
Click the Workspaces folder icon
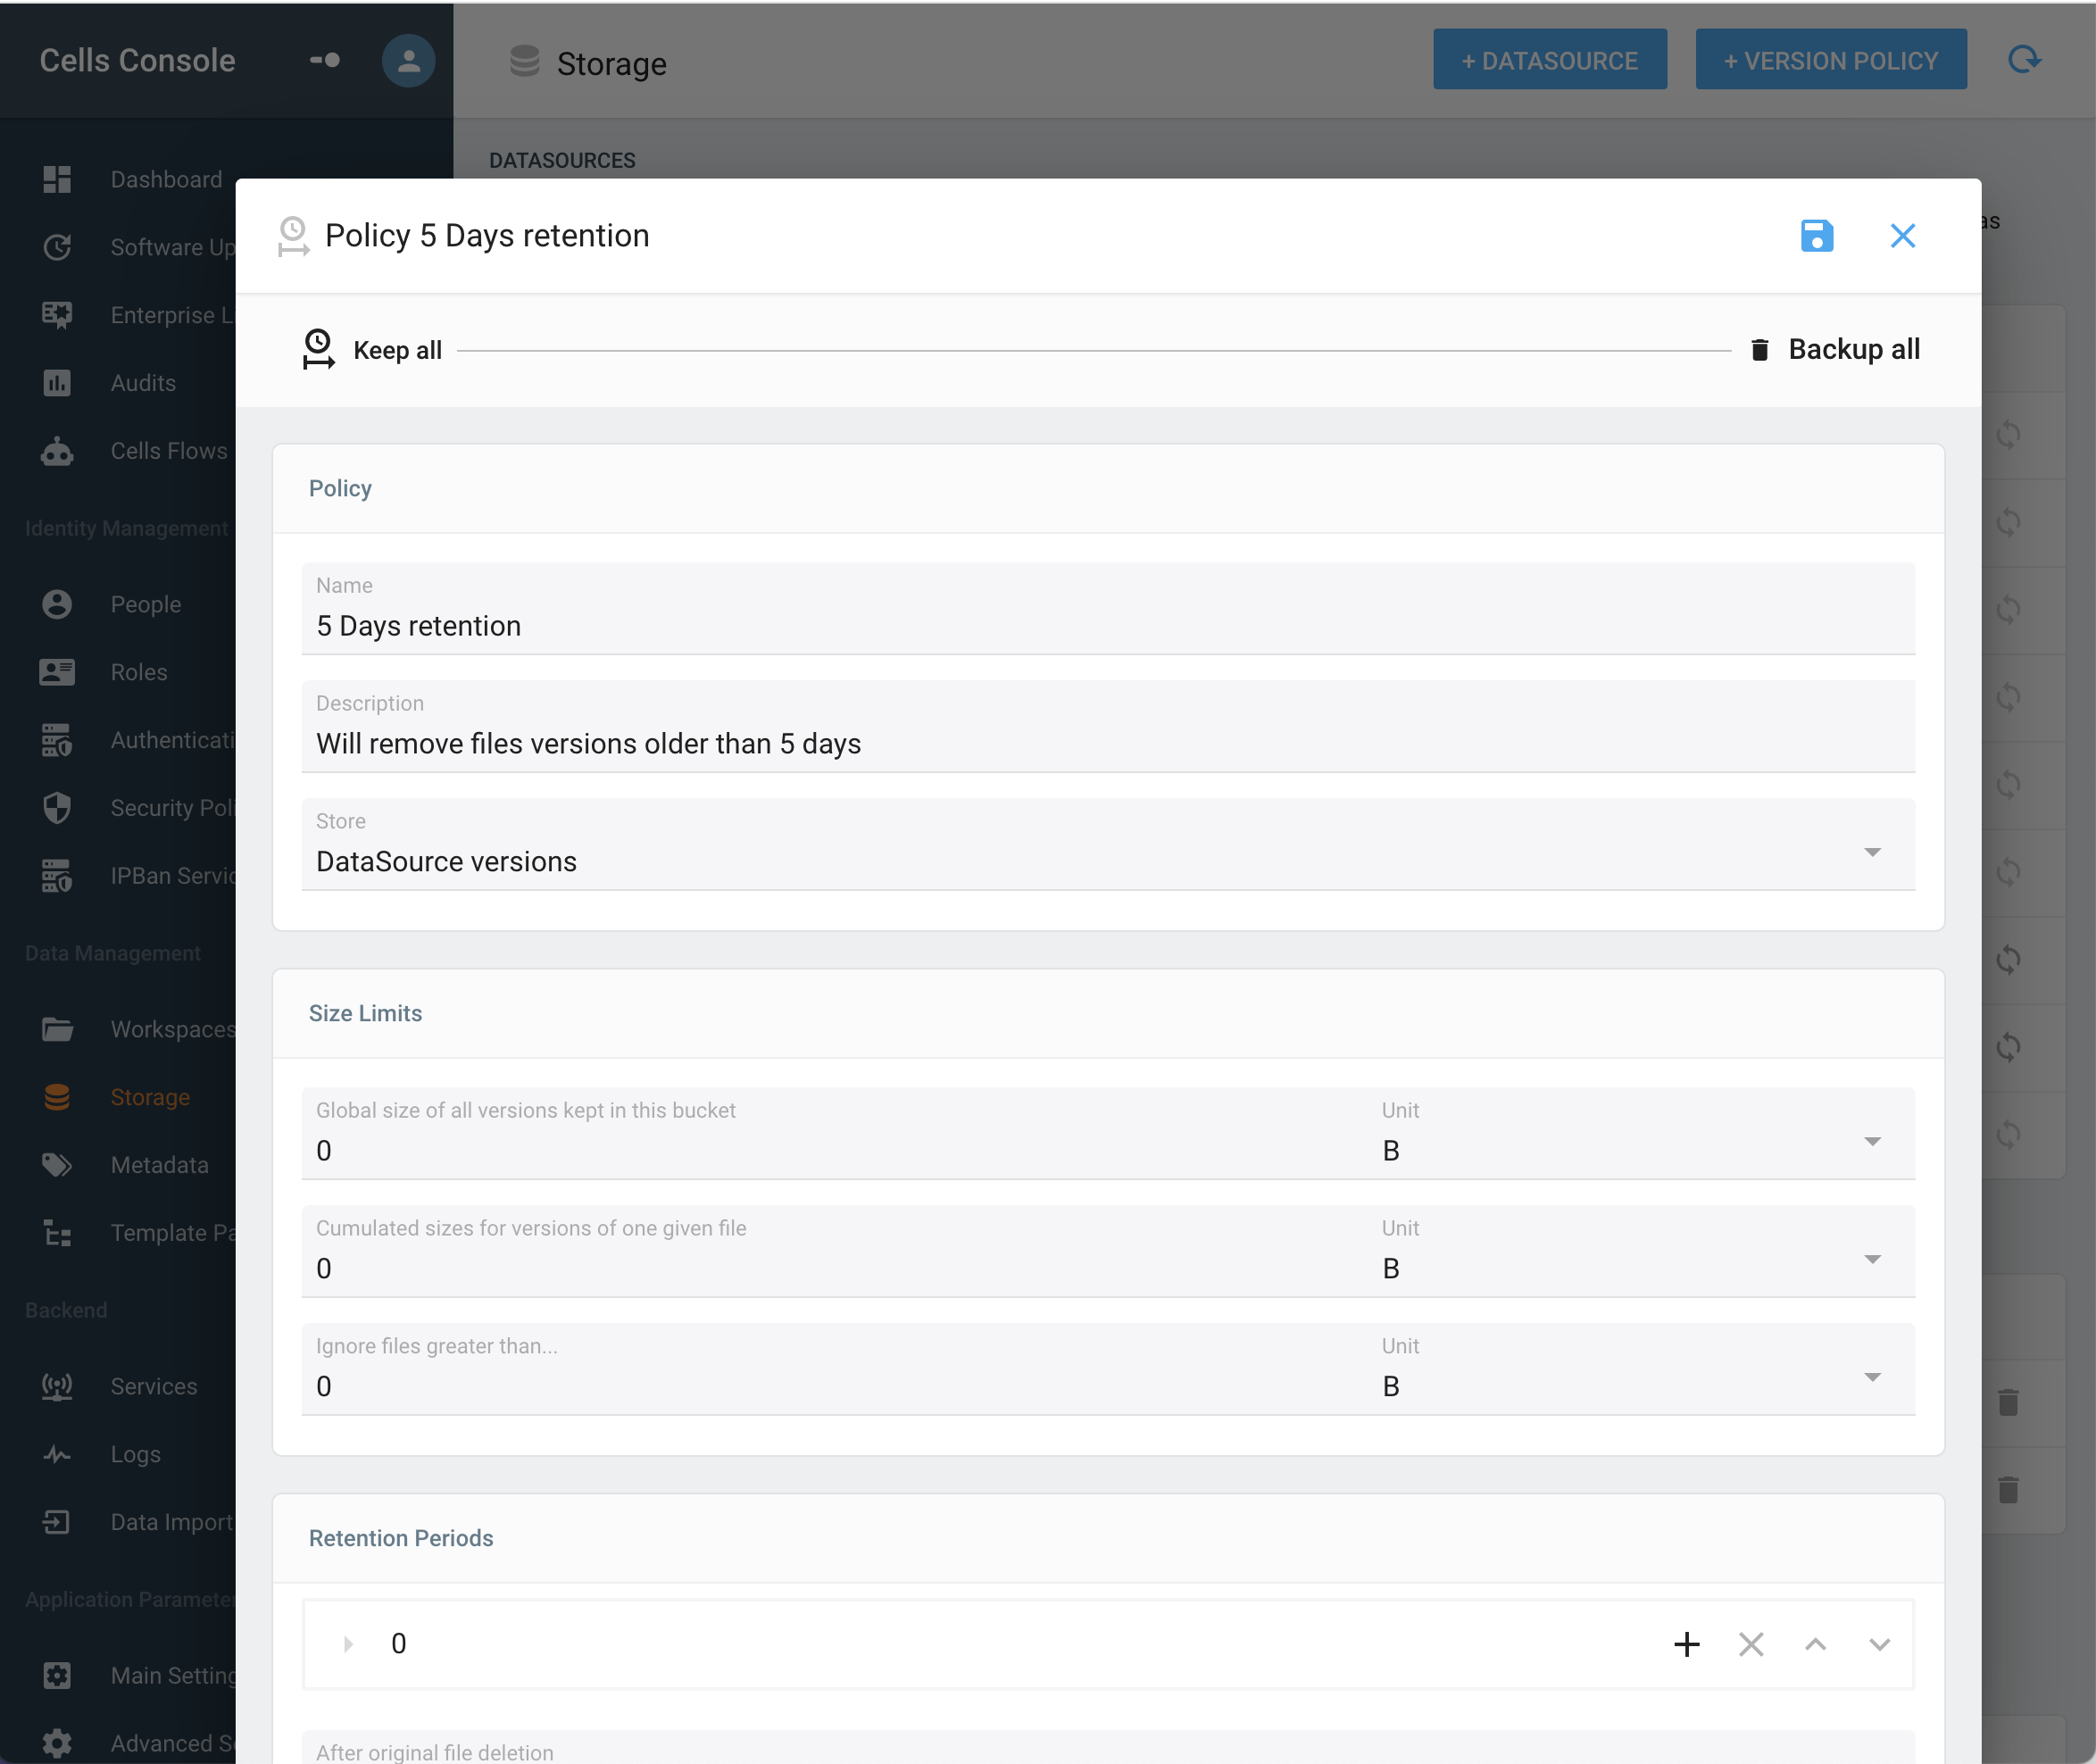[57, 1029]
